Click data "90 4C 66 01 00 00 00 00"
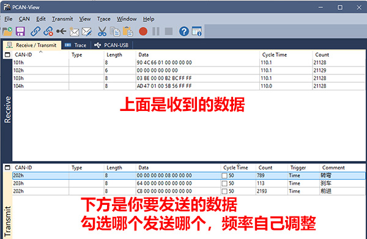 [x=164, y=63]
